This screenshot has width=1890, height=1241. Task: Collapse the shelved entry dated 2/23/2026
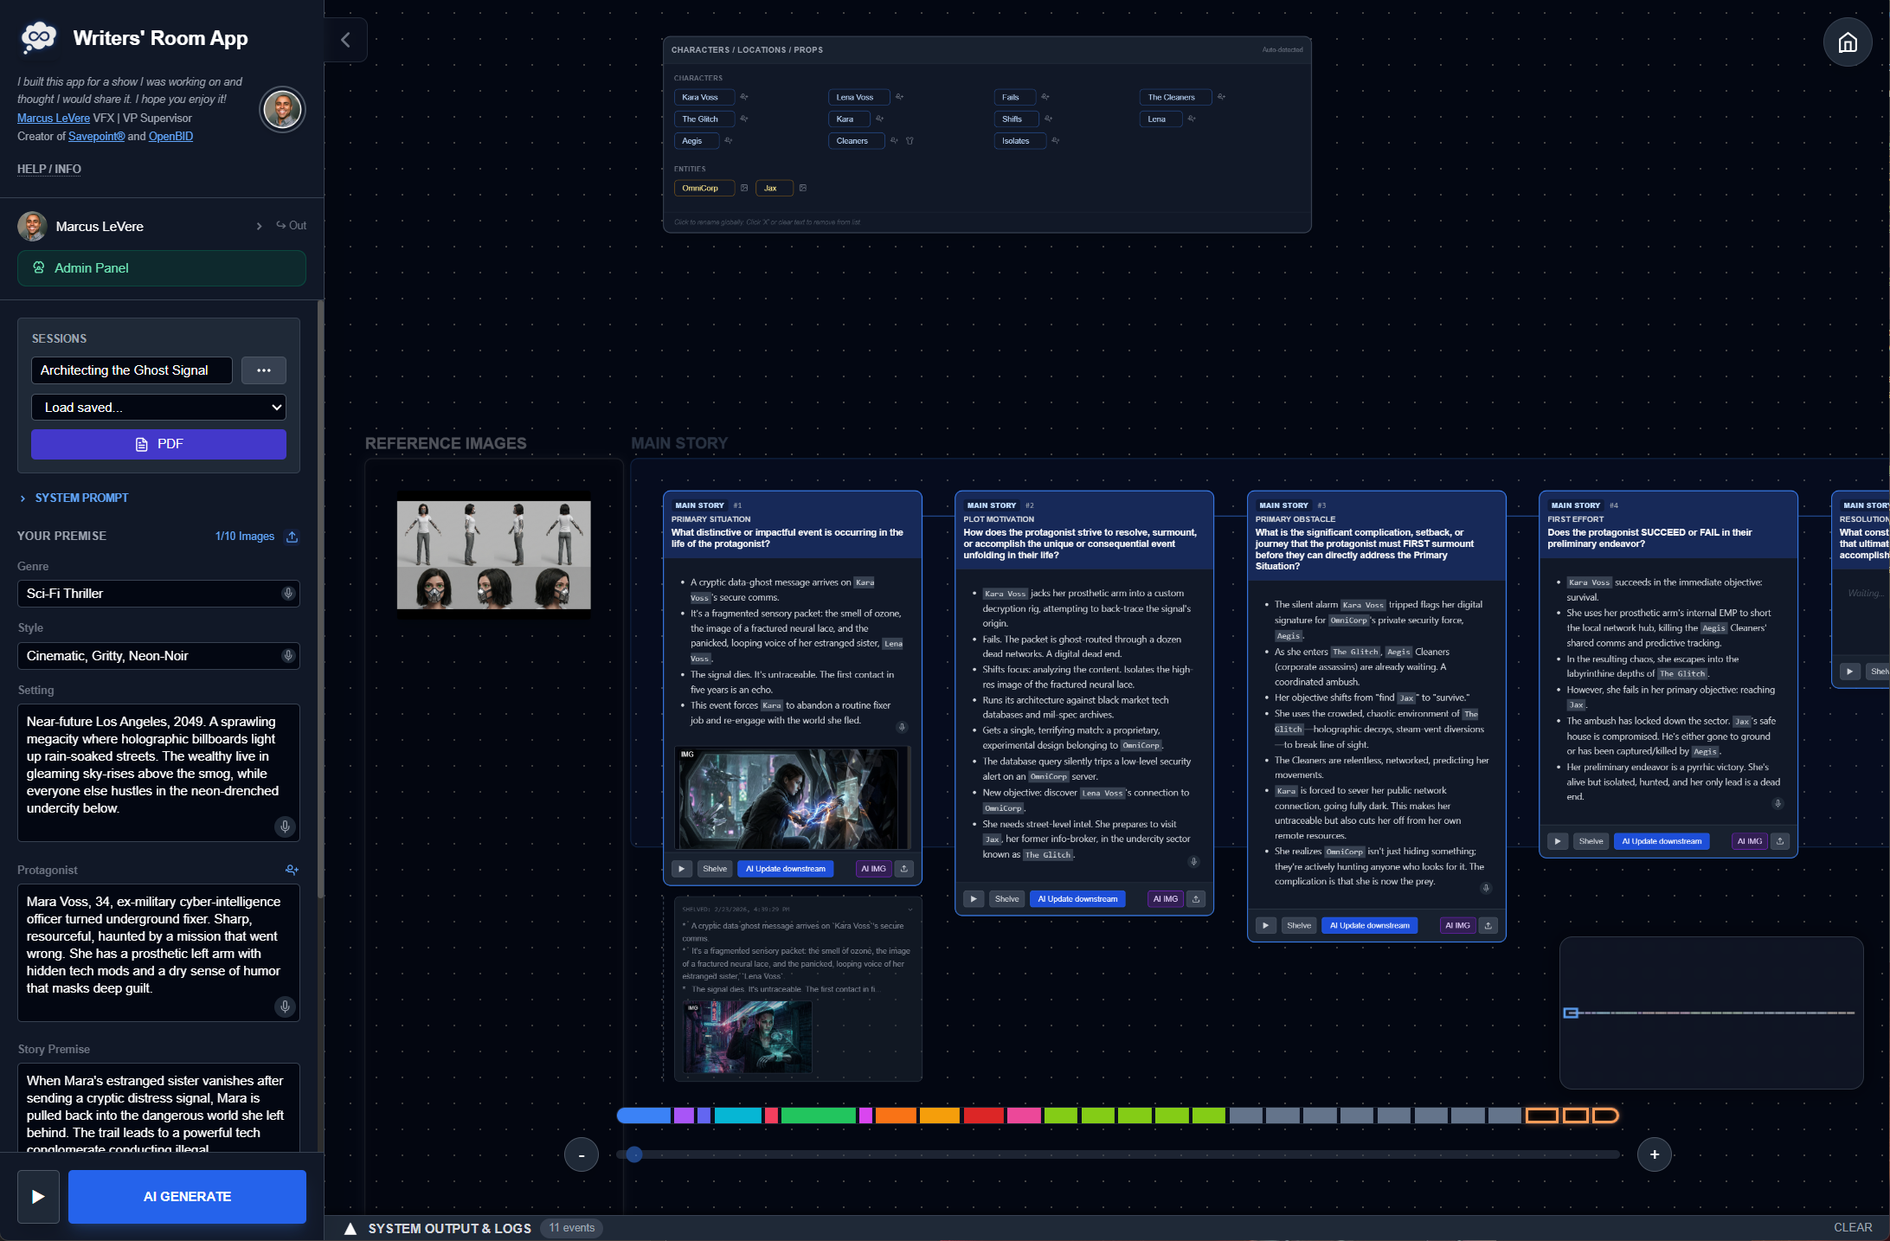(910, 910)
